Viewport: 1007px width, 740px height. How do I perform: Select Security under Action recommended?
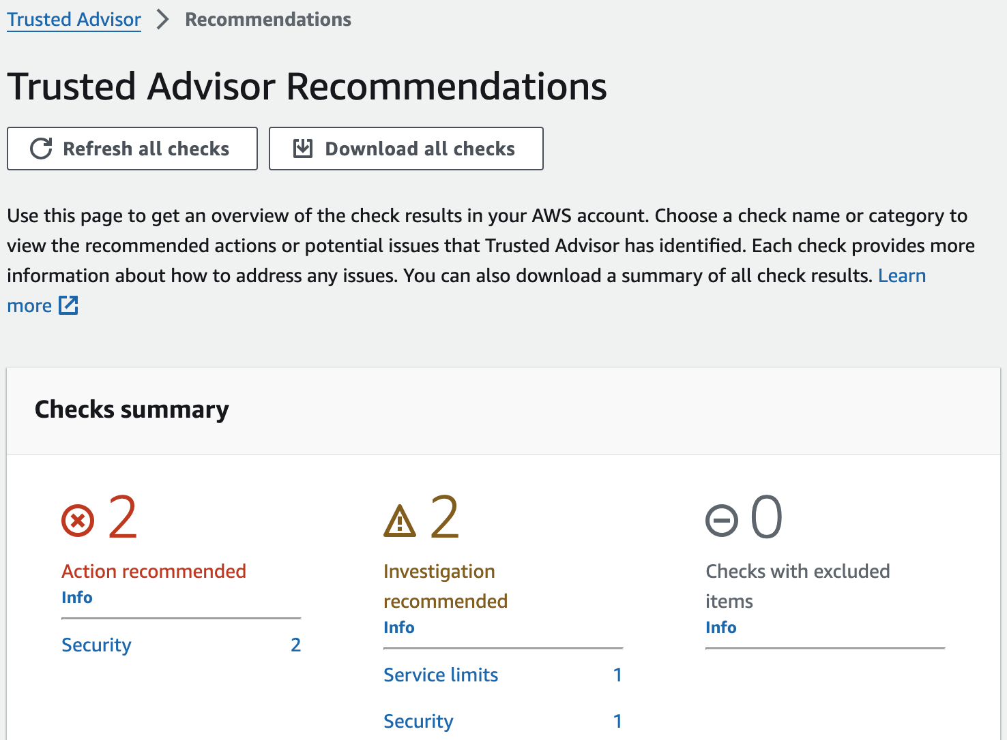click(x=96, y=645)
